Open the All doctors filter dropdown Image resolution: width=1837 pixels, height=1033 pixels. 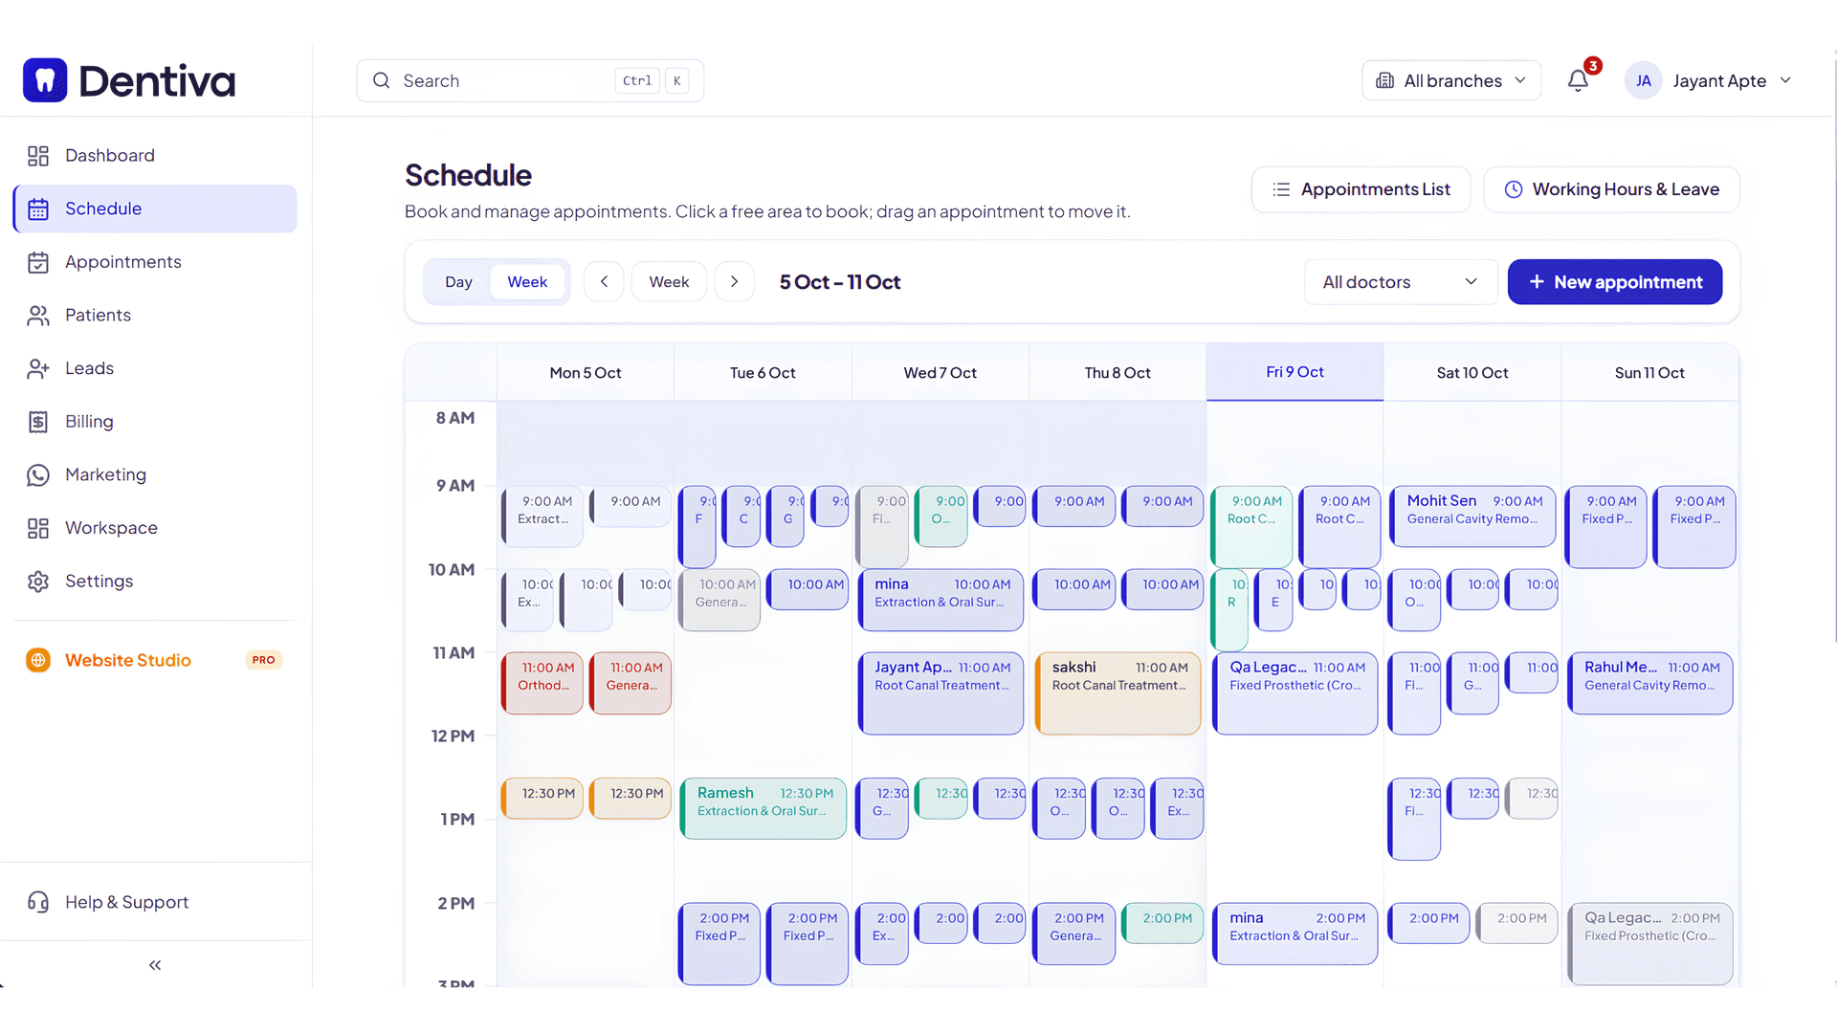(1401, 282)
